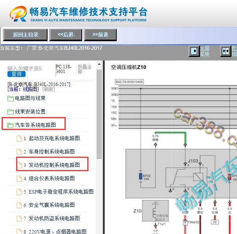Open 1 起动及充电系统电路图

pos(52,138)
